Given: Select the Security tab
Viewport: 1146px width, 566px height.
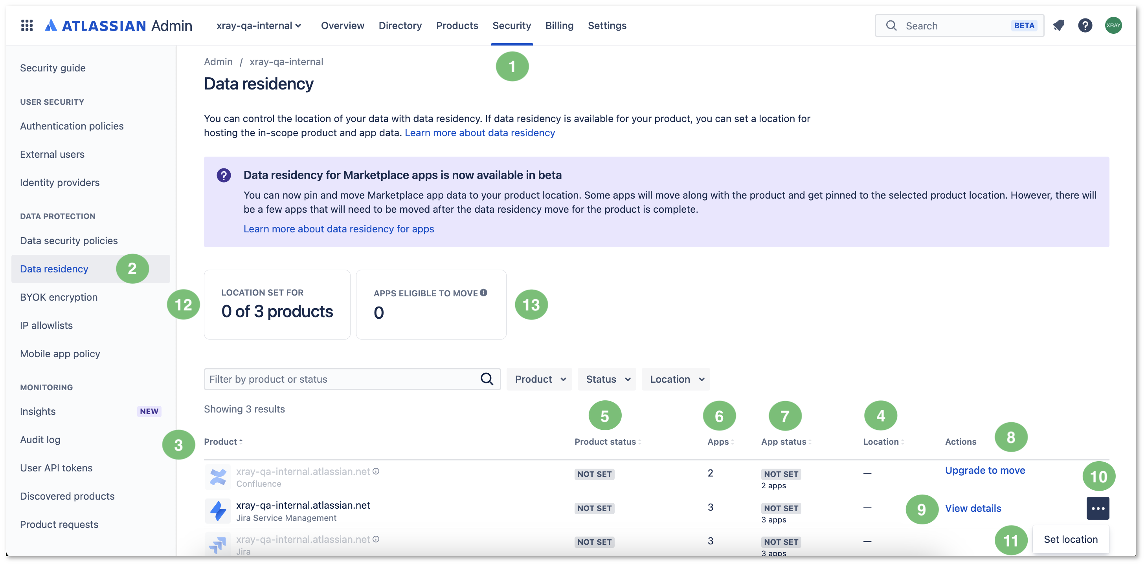Looking at the screenshot, I should tap(512, 26).
